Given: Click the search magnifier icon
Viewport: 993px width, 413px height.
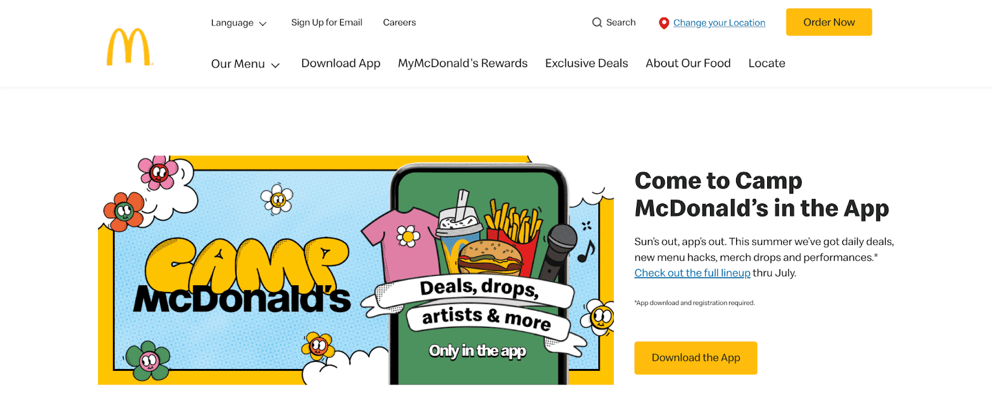Looking at the screenshot, I should point(597,22).
